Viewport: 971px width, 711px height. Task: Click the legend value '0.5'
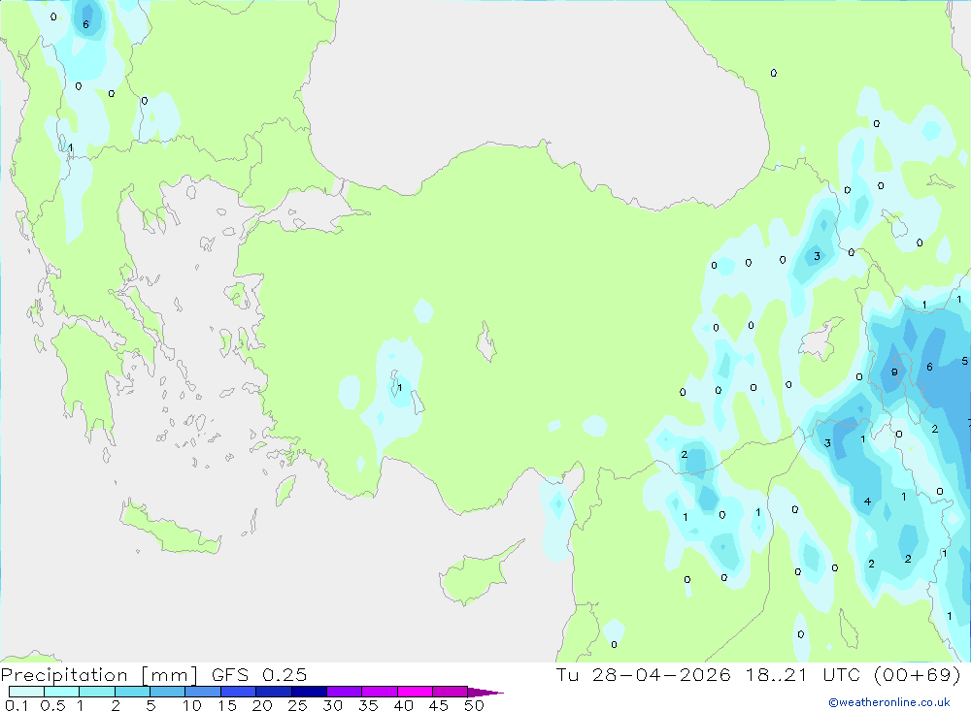(x=52, y=705)
